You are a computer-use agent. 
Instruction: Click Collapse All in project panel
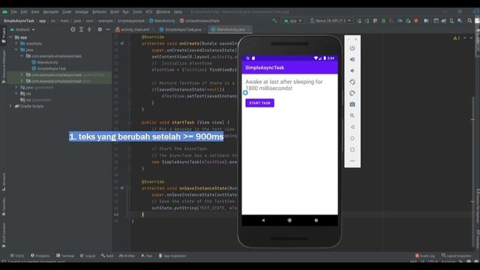89,29
